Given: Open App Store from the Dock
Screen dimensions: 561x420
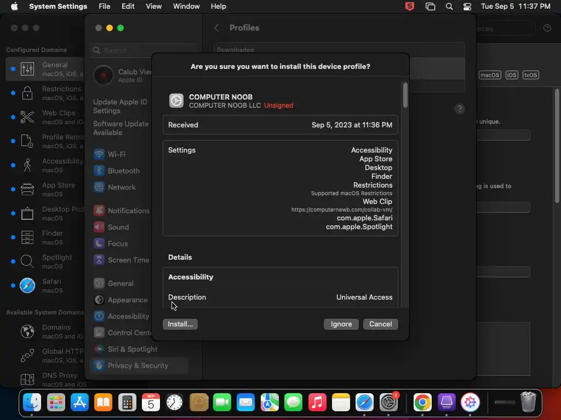Looking at the screenshot, I should coord(79,402).
